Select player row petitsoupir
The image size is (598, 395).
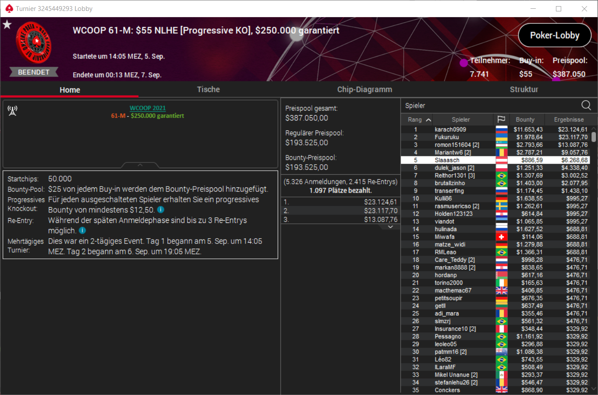495,298
